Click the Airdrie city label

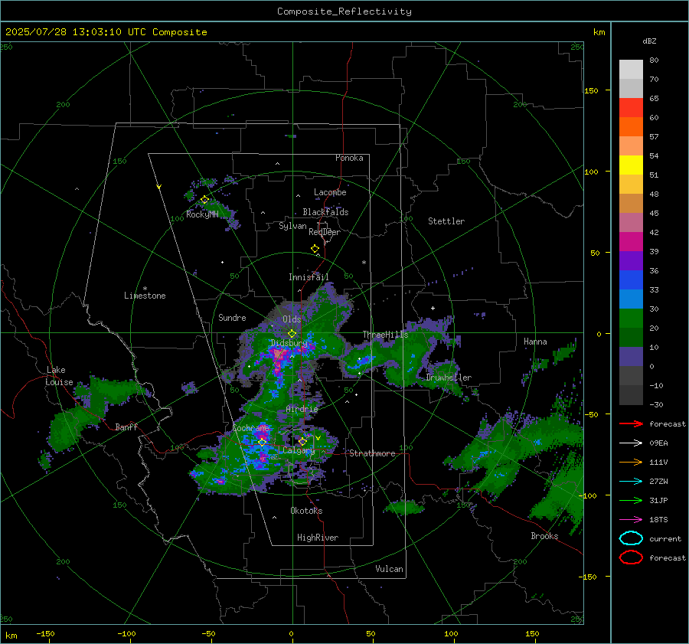pos(302,409)
